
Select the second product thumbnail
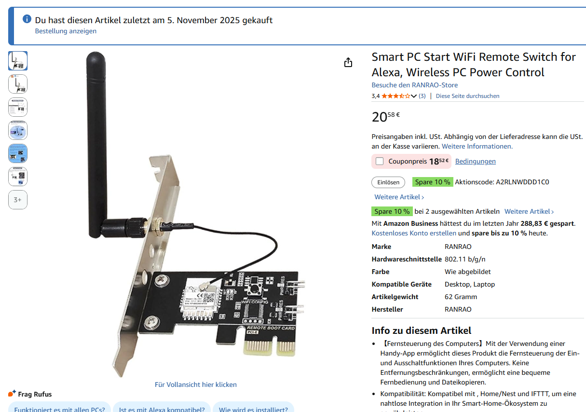click(18, 84)
